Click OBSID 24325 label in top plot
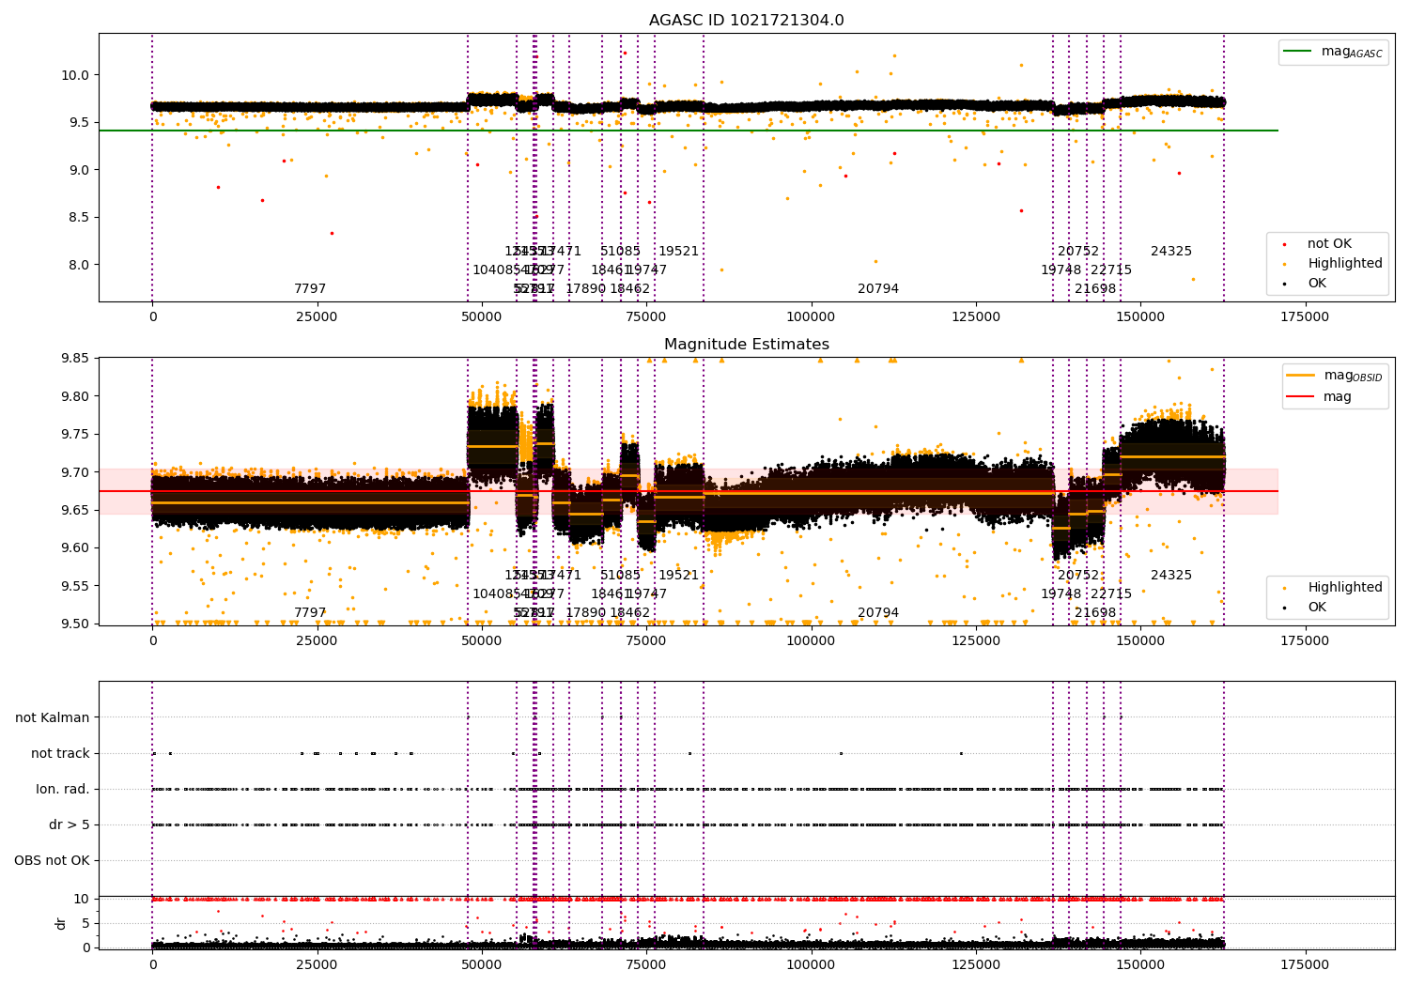The width and height of the screenshot is (1409, 986). pos(1171,252)
